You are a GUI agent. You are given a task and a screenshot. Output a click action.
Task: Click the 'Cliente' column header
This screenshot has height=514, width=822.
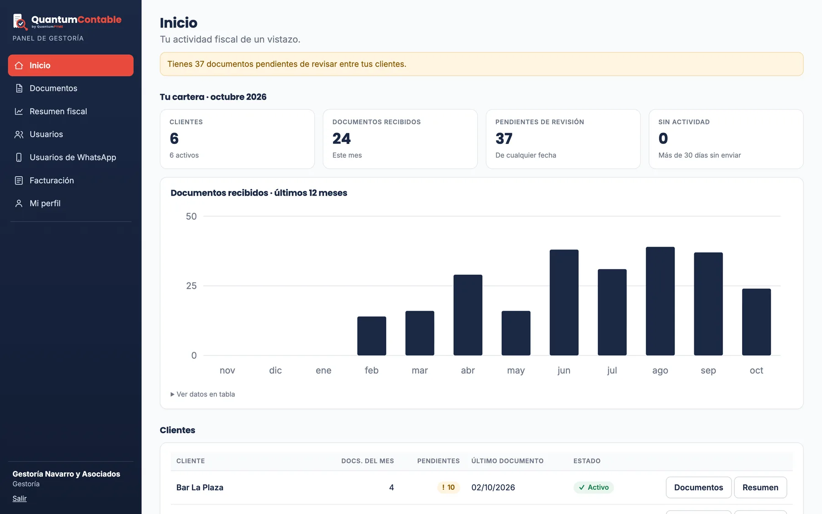pos(190,461)
